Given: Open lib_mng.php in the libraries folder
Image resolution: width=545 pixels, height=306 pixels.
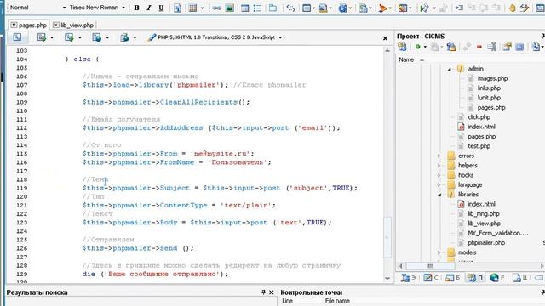Looking at the screenshot, I should pyautogui.click(x=484, y=213).
